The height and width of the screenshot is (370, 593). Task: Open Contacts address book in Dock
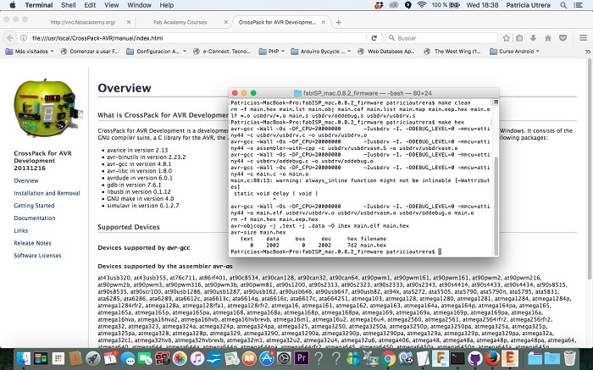pos(75,357)
